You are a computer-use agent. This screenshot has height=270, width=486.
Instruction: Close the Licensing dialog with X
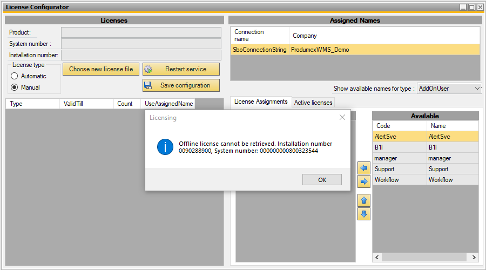(x=342, y=117)
